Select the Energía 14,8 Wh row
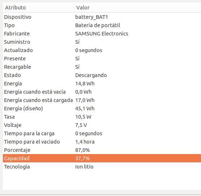This screenshot has width=201, height=196. click(102, 84)
